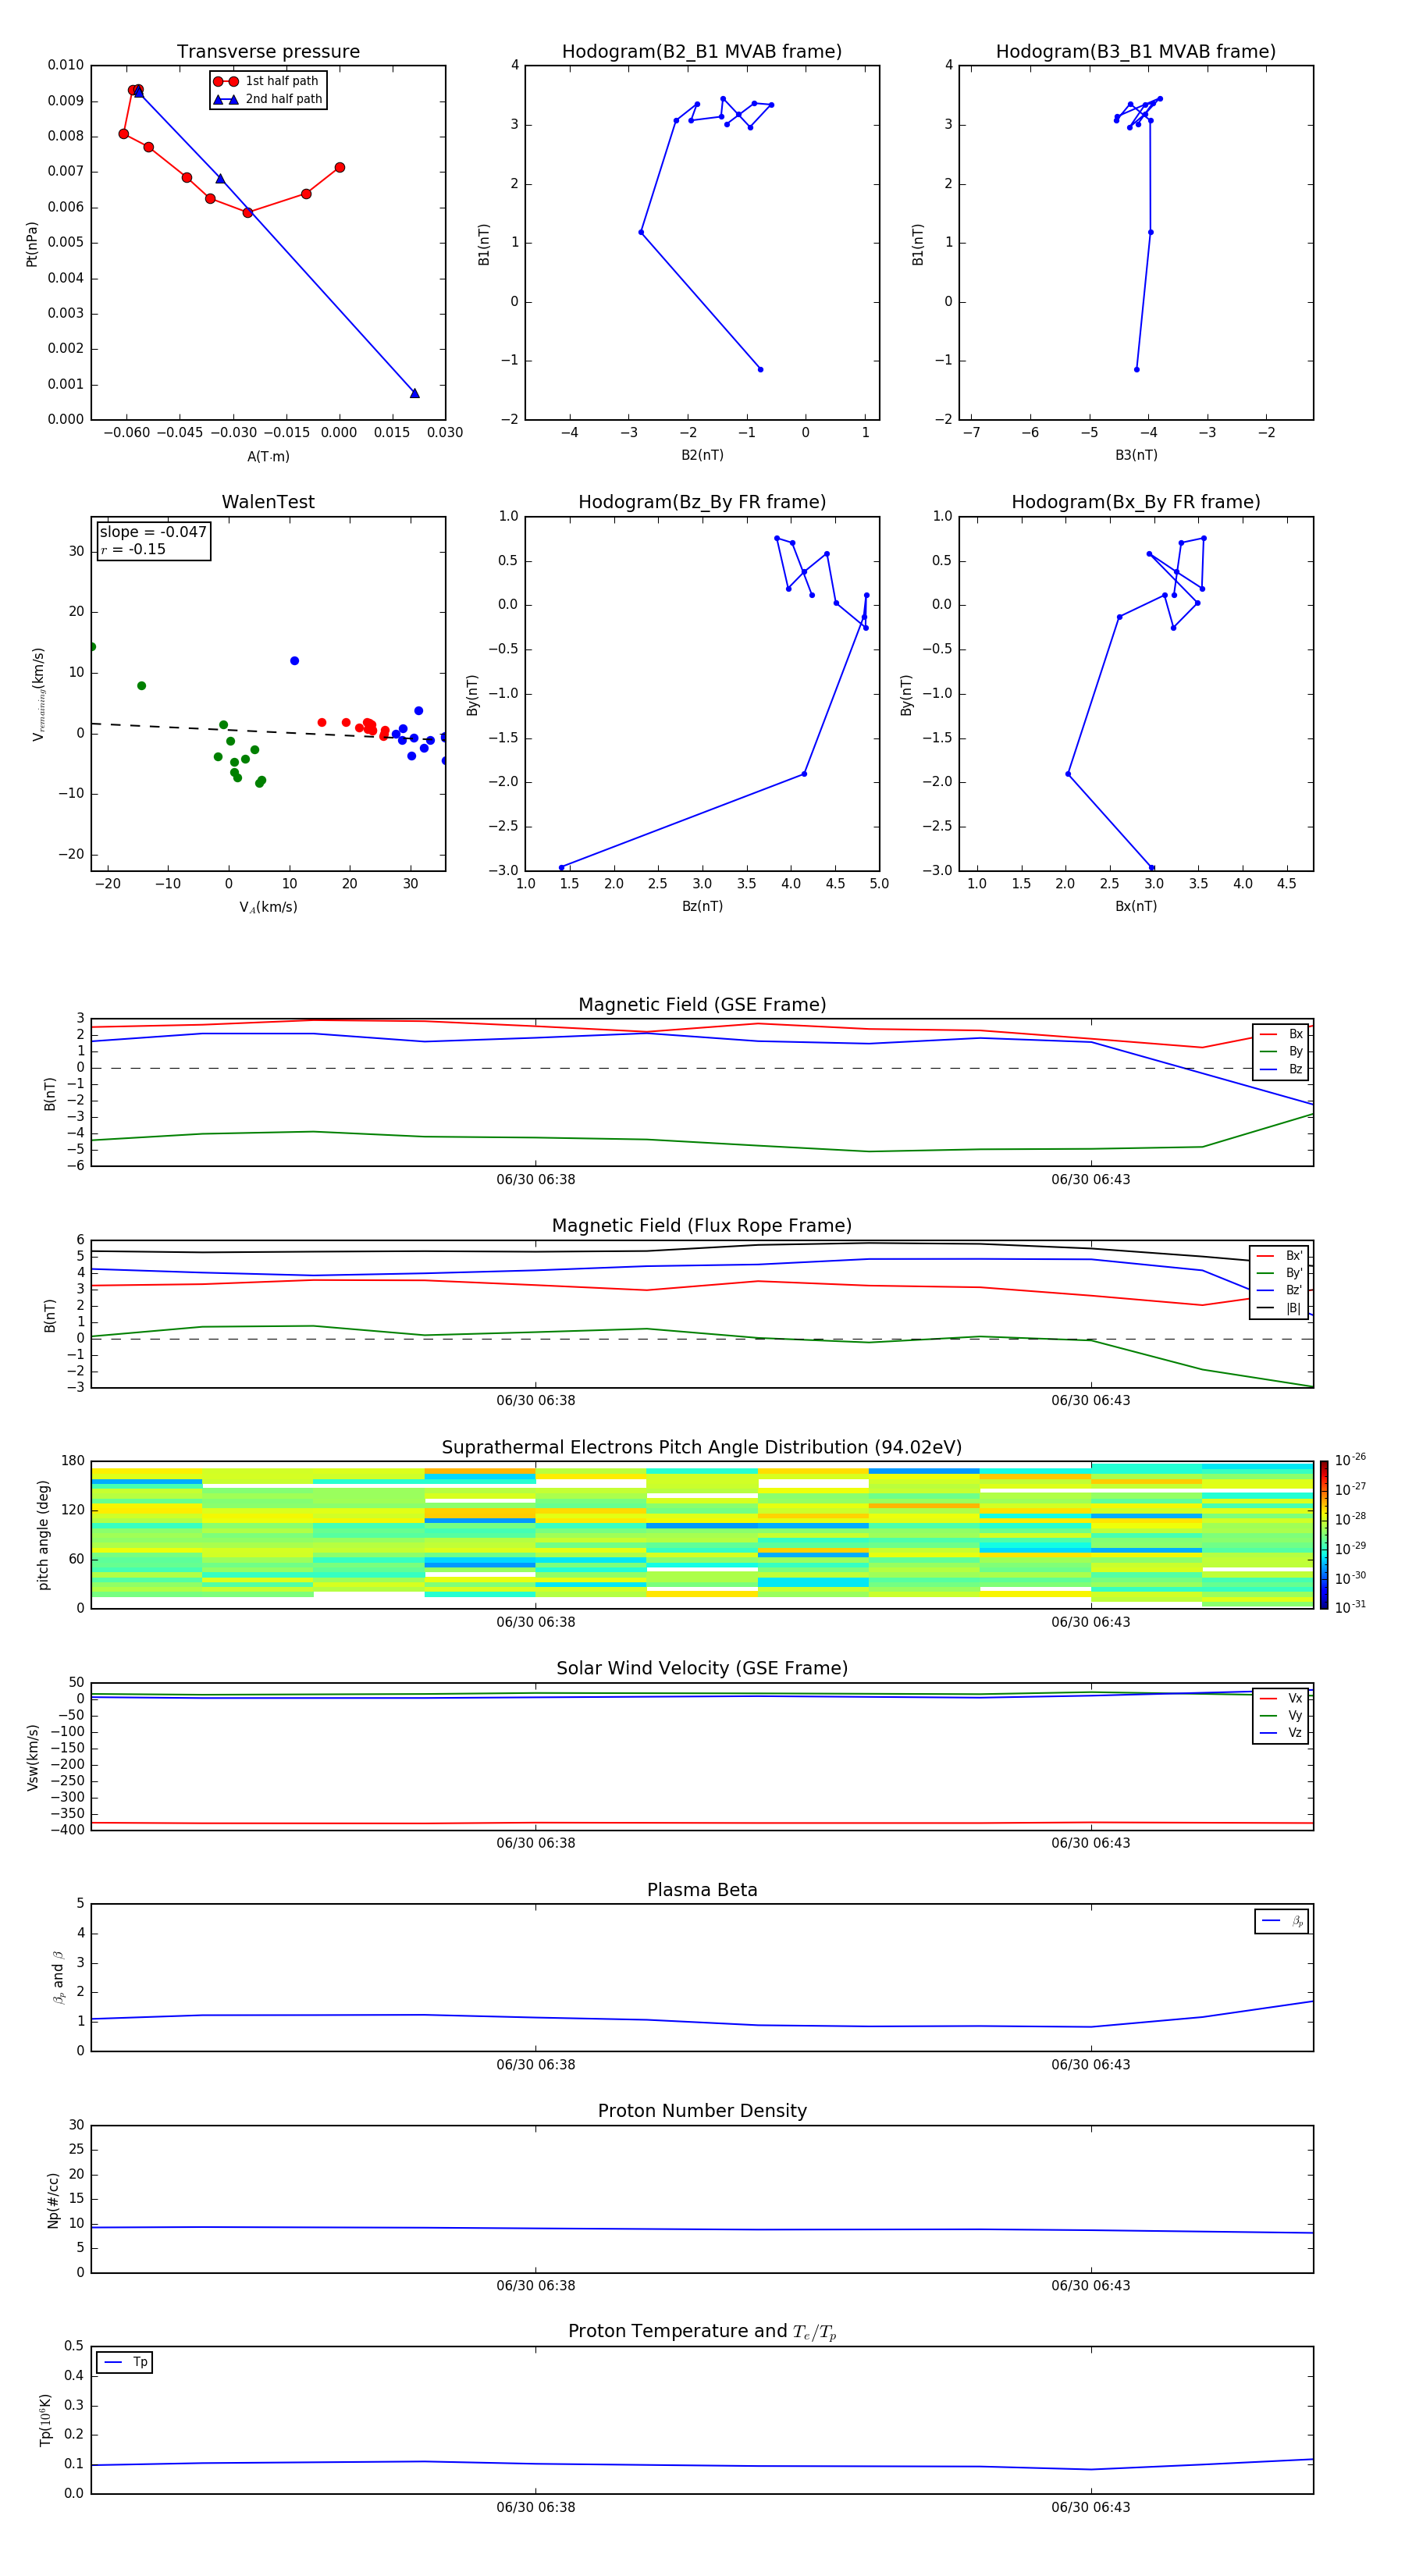1405x2576 pixels.
Task: Click the pitch angle distribution color bar
Action: 1324,1534
